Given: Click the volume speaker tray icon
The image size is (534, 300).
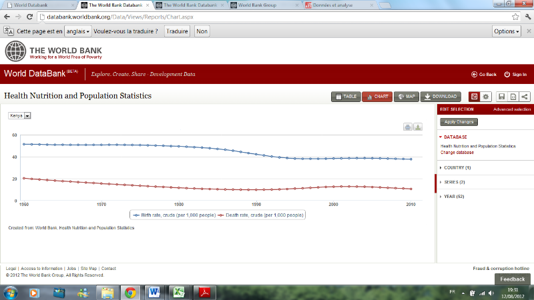Looking at the screenshot, I should pos(491,293).
